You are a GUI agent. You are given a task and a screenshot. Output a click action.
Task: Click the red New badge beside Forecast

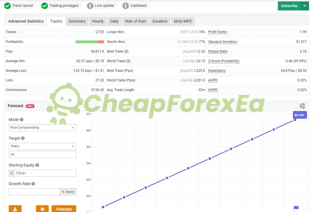tap(30, 106)
